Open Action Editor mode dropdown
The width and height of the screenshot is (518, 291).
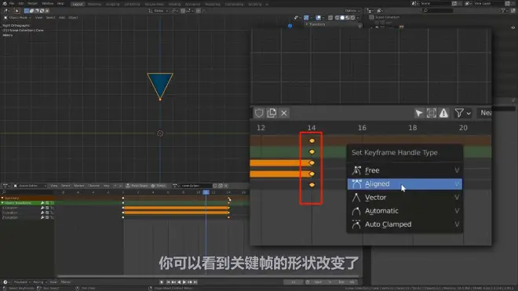(x=29, y=186)
